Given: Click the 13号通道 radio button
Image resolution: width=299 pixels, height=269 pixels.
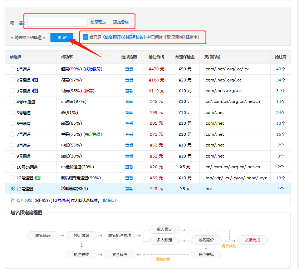Looking at the screenshot, I should pos(12,189).
